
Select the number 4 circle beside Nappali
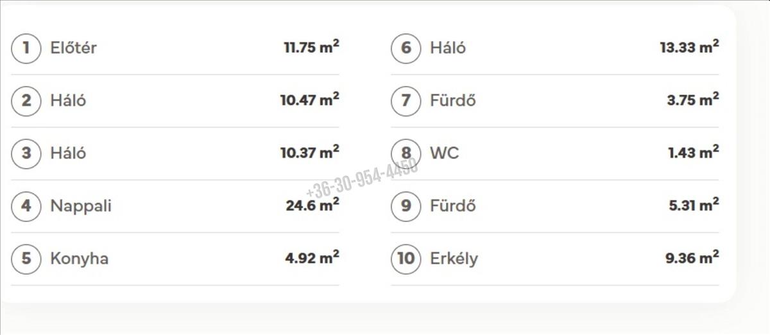26,206
